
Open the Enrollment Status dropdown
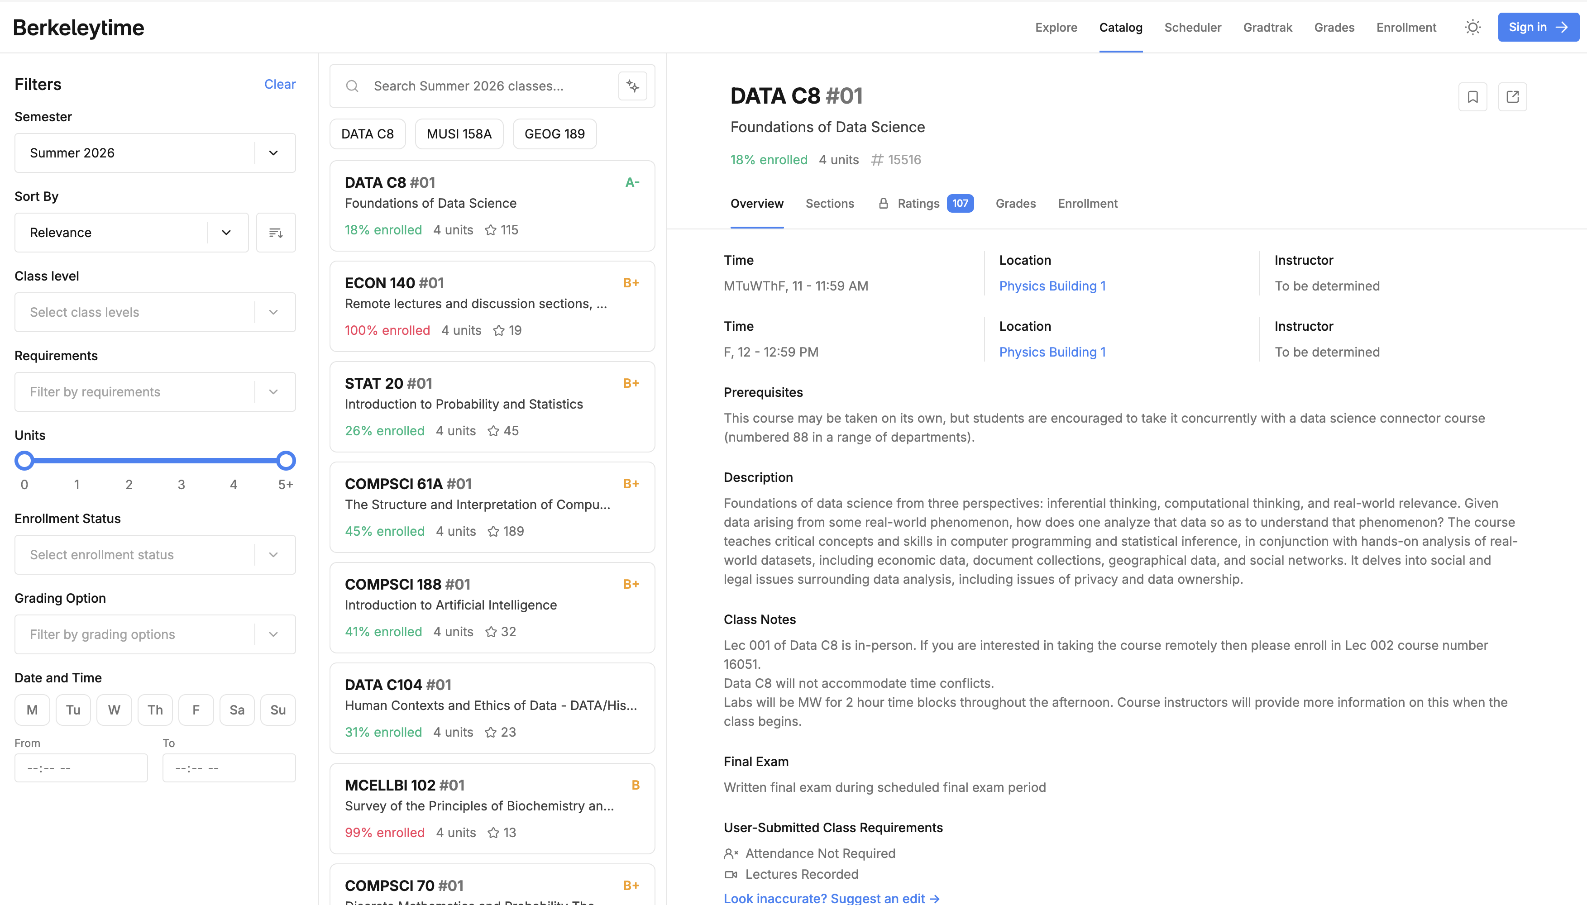click(155, 554)
